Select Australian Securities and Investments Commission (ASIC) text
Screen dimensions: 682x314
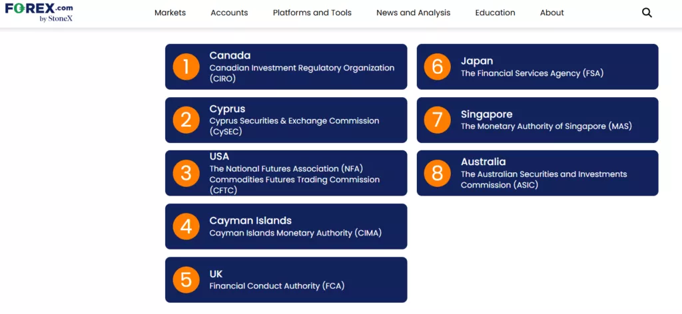544,180
